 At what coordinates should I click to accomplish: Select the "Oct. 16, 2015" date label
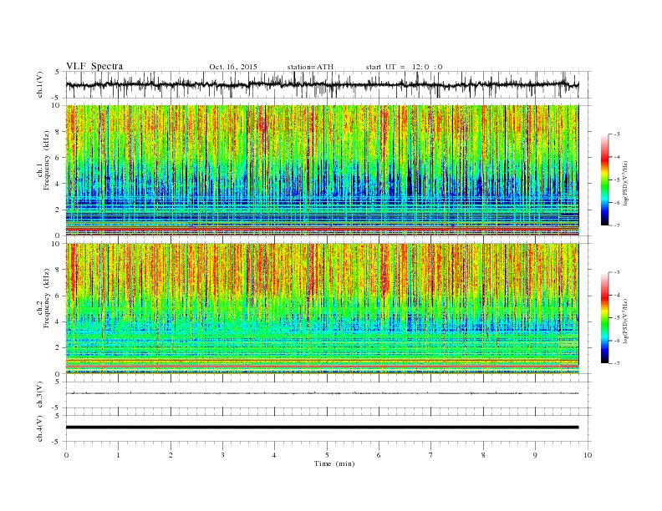(x=233, y=67)
